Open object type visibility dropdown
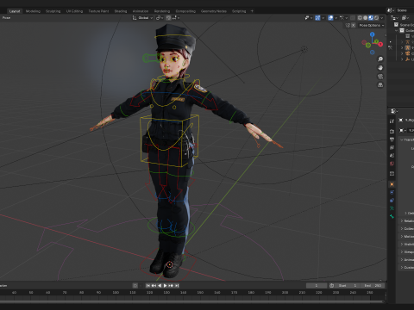The height and width of the screenshot is (310, 414). click(x=308, y=18)
